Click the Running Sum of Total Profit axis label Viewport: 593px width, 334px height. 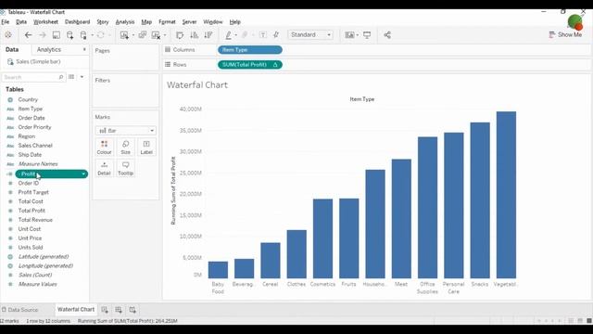tap(173, 190)
